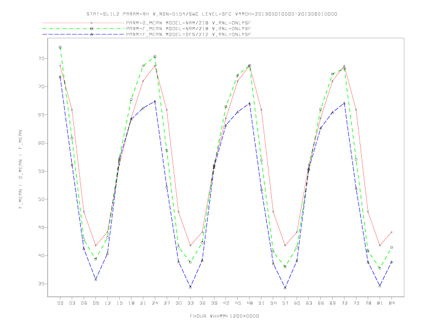This screenshot has width=427, height=330.
Task: Click the blue dashed line legend sample
Action: [x=84, y=35]
